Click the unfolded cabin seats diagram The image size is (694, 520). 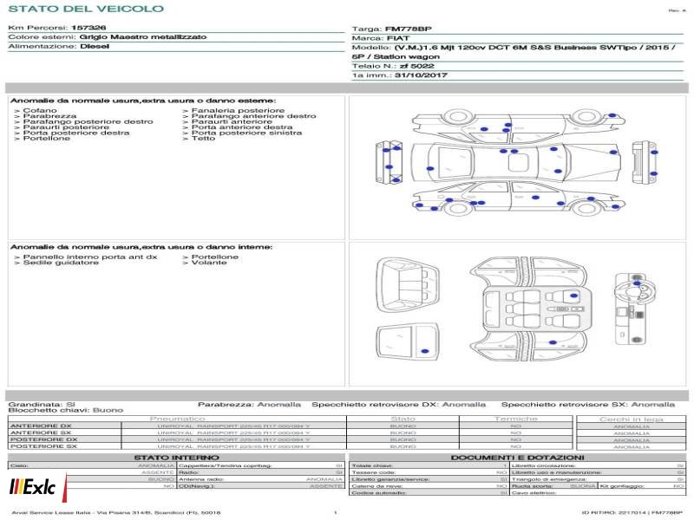[x=529, y=309]
